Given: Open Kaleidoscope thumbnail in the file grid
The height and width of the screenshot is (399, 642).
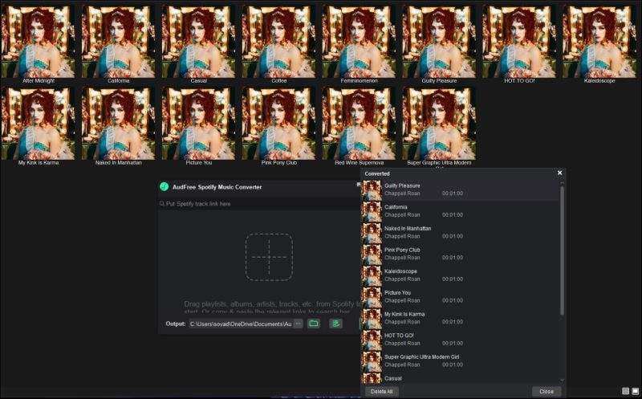Looking at the screenshot, I should point(599,42).
